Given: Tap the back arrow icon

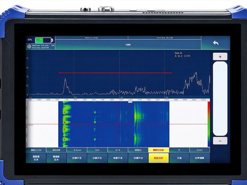Looking at the screenshot, I should [216, 43].
